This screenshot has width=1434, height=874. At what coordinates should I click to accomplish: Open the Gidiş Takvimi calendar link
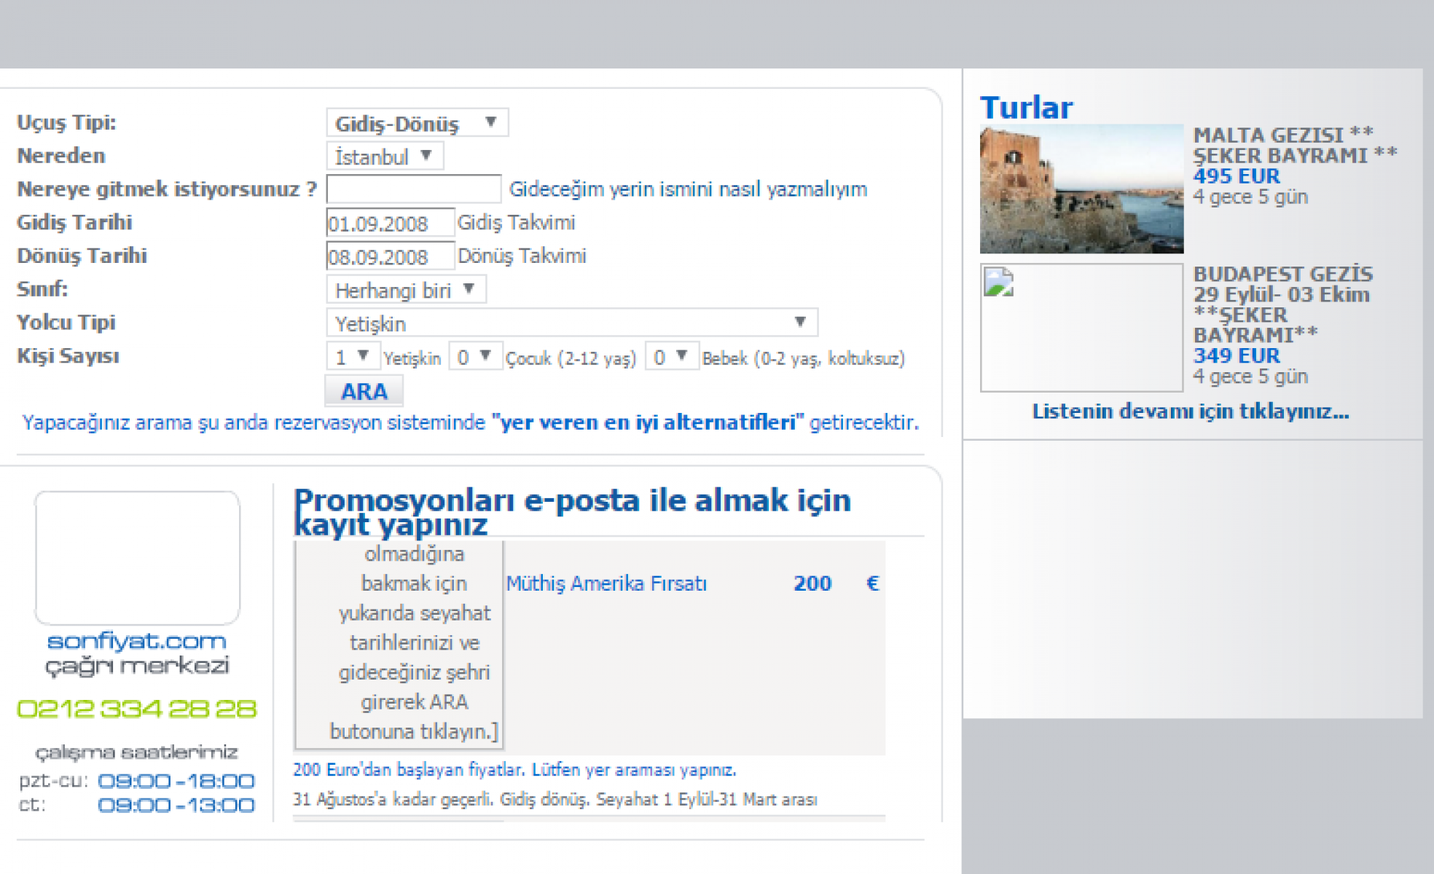coord(516,223)
